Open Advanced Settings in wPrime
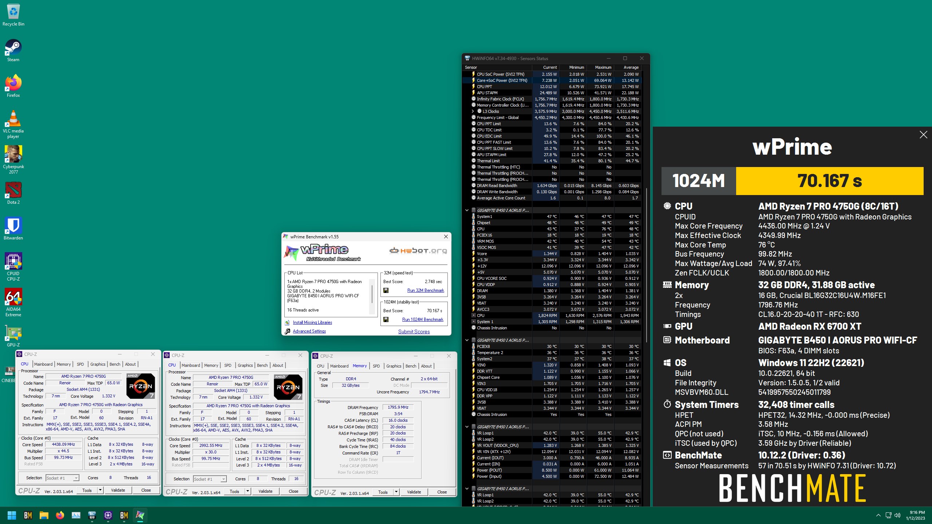932x524 pixels. (309, 331)
